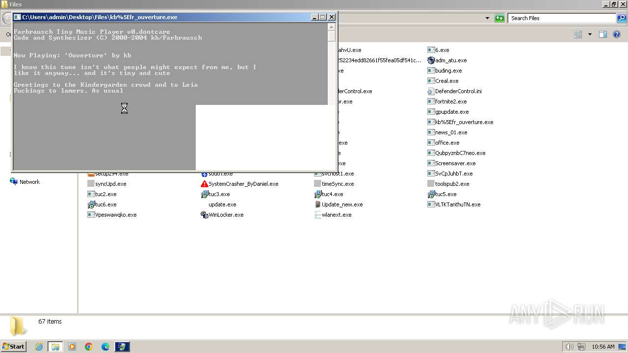628x353 pixels.
Task: Select the office.exe file icon
Action: pyautogui.click(x=431, y=143)
